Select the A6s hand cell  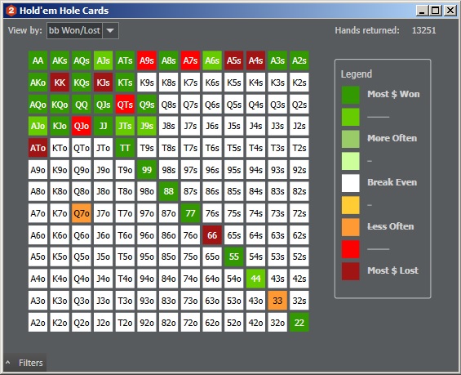[212, 60]
